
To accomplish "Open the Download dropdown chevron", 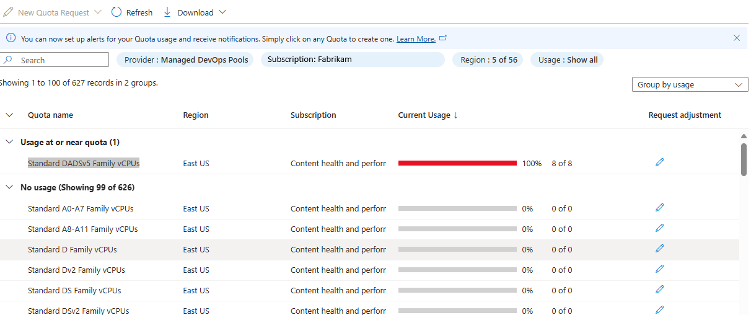I will 222,12.
